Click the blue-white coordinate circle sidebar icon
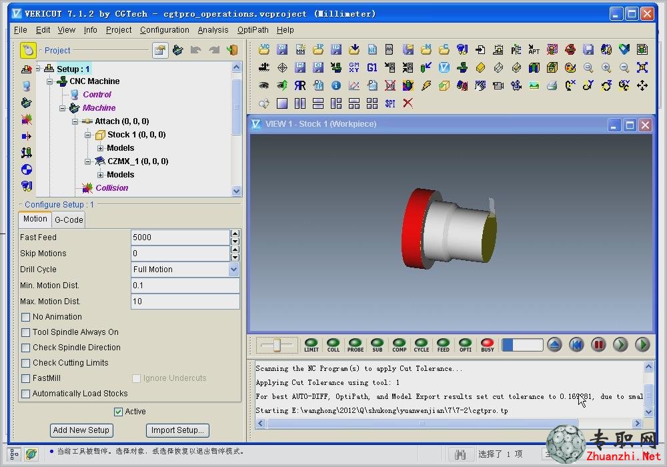Viewport: 667px width, 467px height. pyautogui.click(x=27, y=169)
